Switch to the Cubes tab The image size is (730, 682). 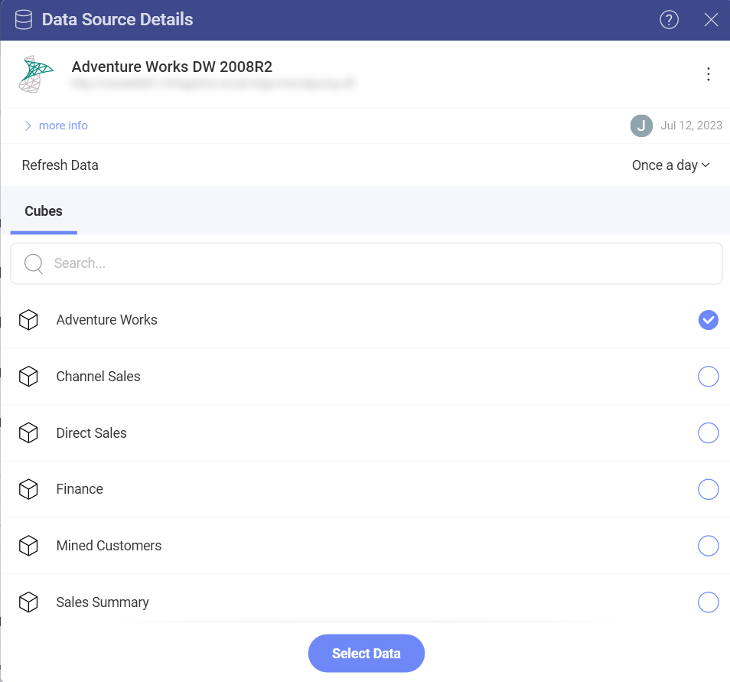(x=44, y=211)
